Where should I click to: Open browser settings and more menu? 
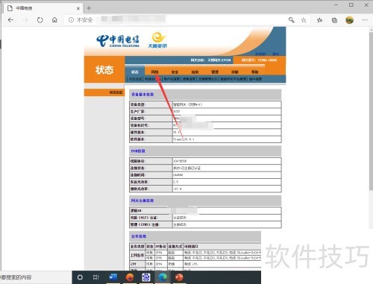pyautogui.click(x=365, y=20)
